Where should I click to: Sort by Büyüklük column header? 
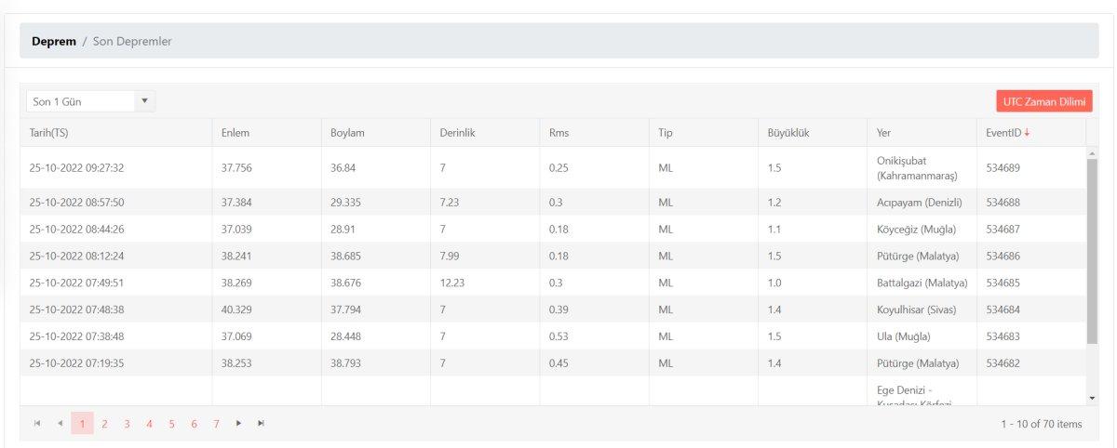coord(787,133)
